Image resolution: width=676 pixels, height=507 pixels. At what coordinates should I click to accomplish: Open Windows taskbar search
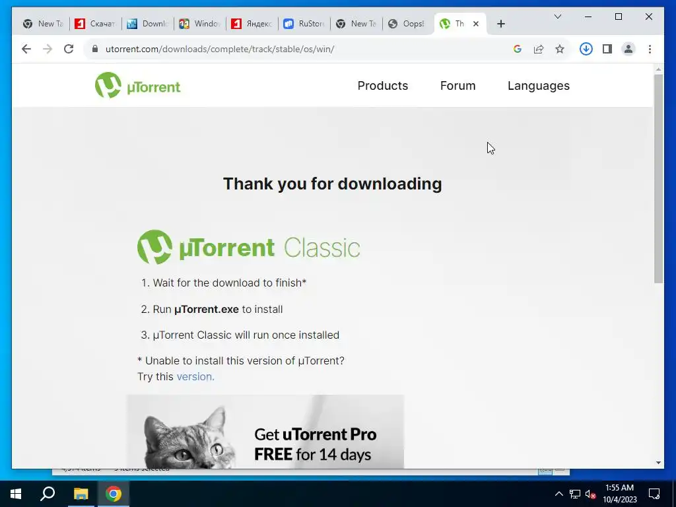48,494
